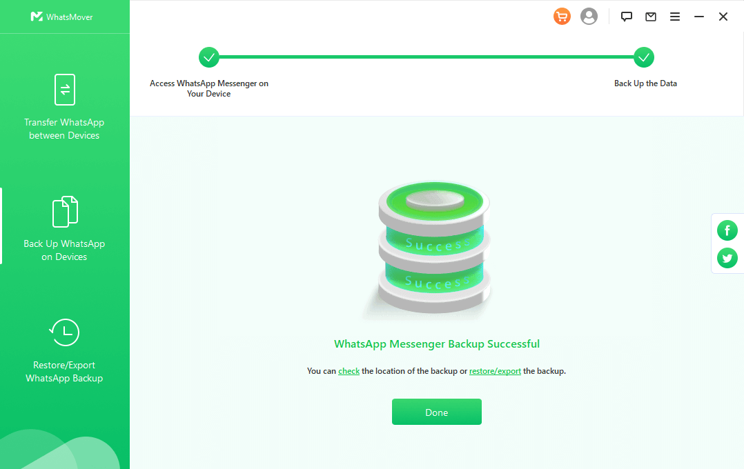Select the Restore/Export WhatsApp Backup clock icon

click(65, 332)
